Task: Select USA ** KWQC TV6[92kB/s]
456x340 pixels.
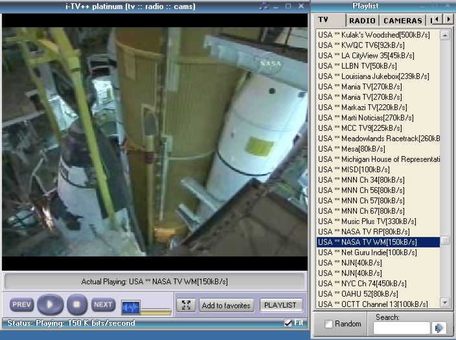Action: click(x=378, y=45)
